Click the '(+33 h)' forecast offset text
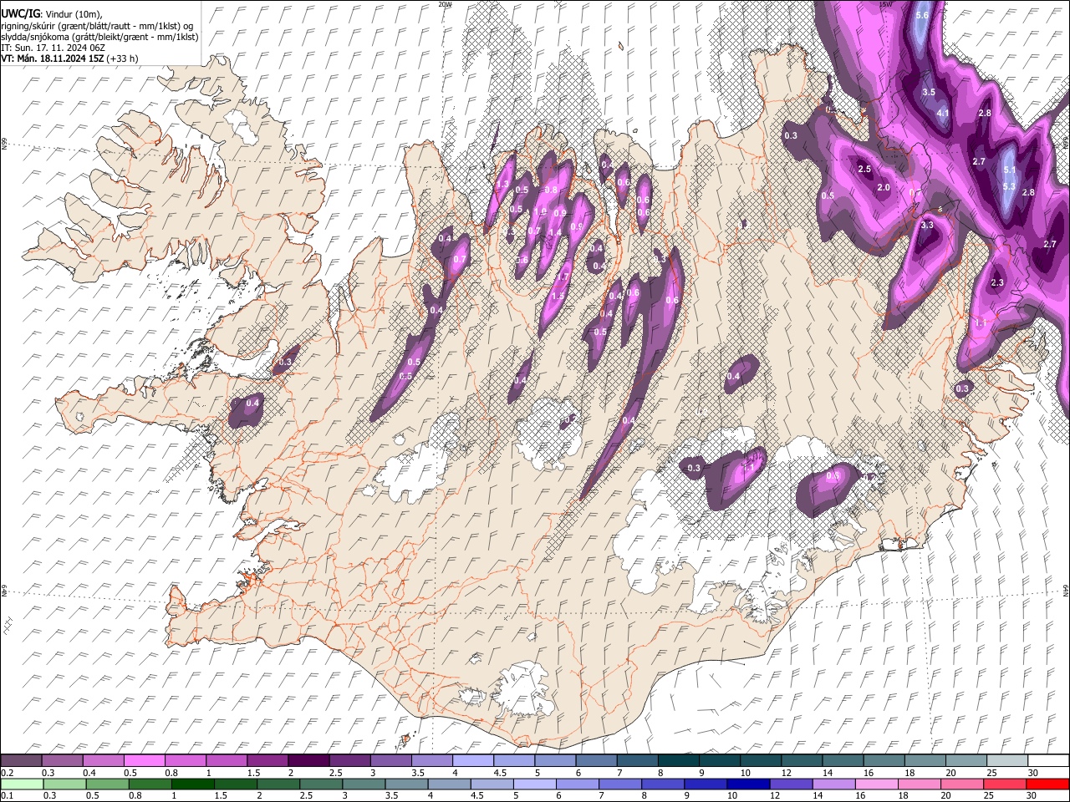The width and height of the screenshot is (1070, 802). (x=123, y=58)
